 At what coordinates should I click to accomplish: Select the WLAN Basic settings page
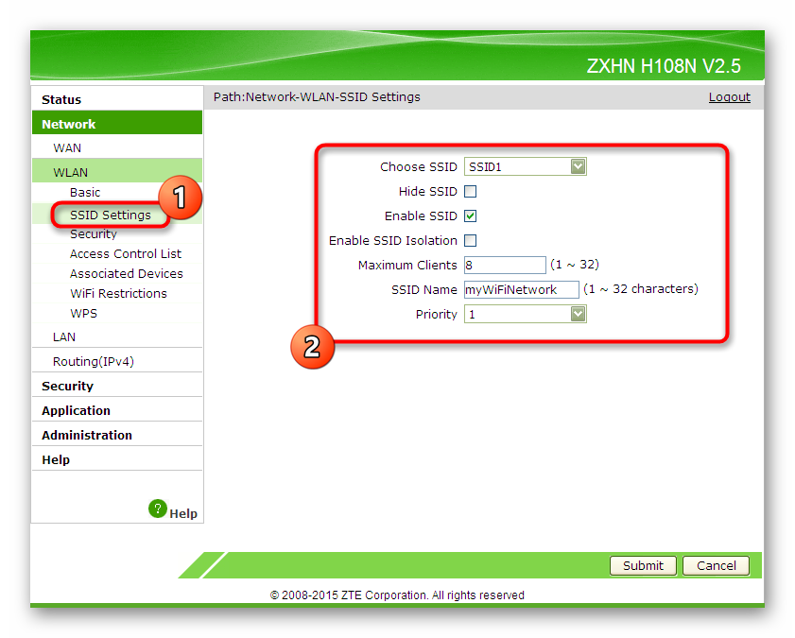point(85,193)
